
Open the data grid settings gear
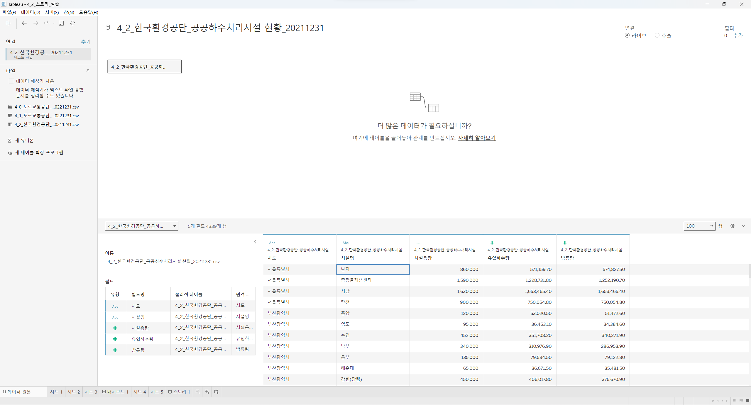click(x=732, y=226)
